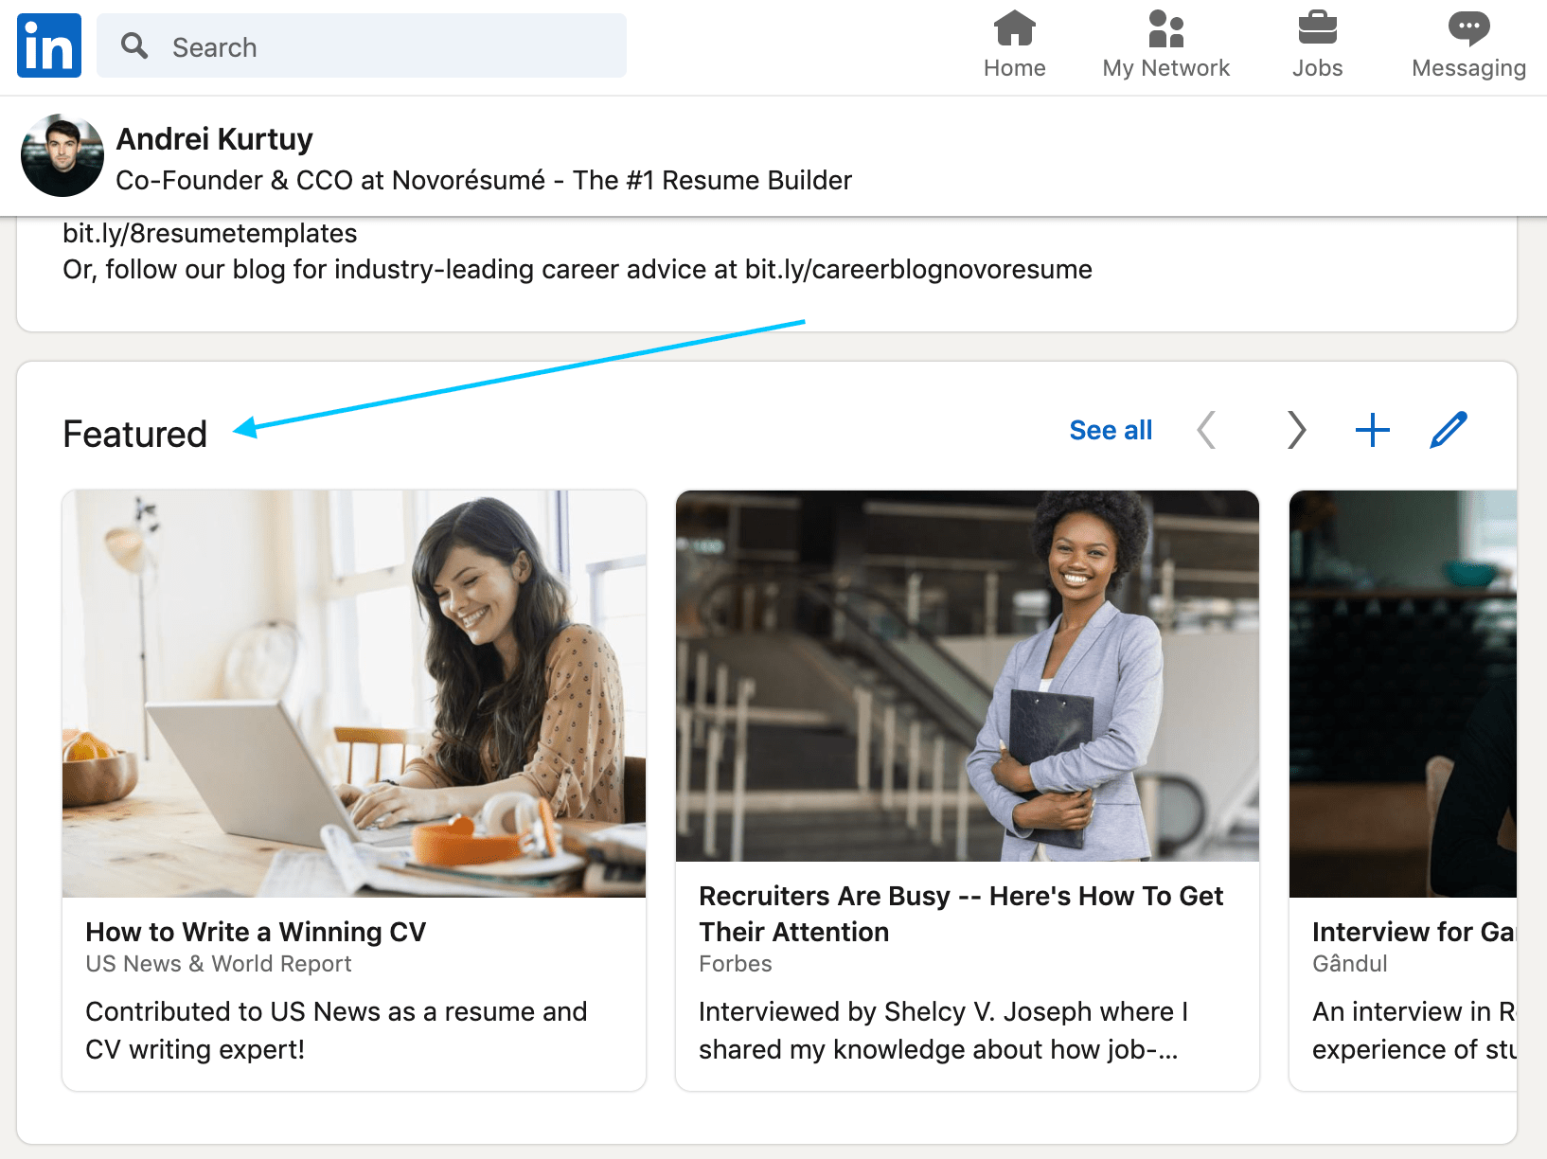Click inside the Search input field
This screenshot has height=1159, width=1547.
(379, 45)
